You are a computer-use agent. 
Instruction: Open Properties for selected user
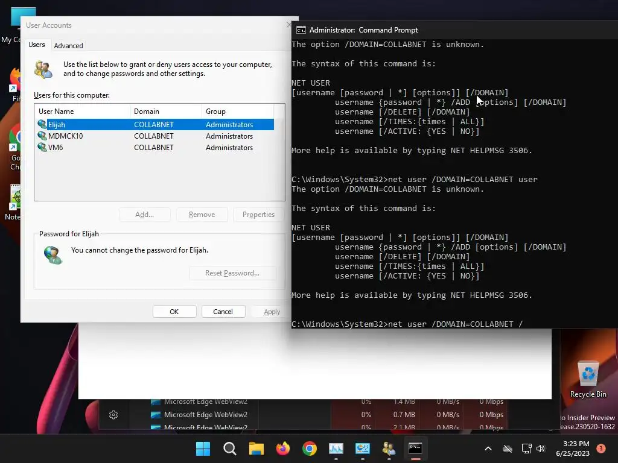click(258, 215)
